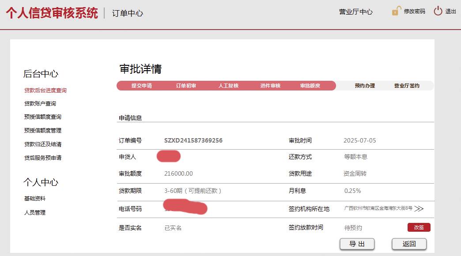
Task: Open 贷后服务预申请 in the sidebar
Action: [x=43, y=158]
